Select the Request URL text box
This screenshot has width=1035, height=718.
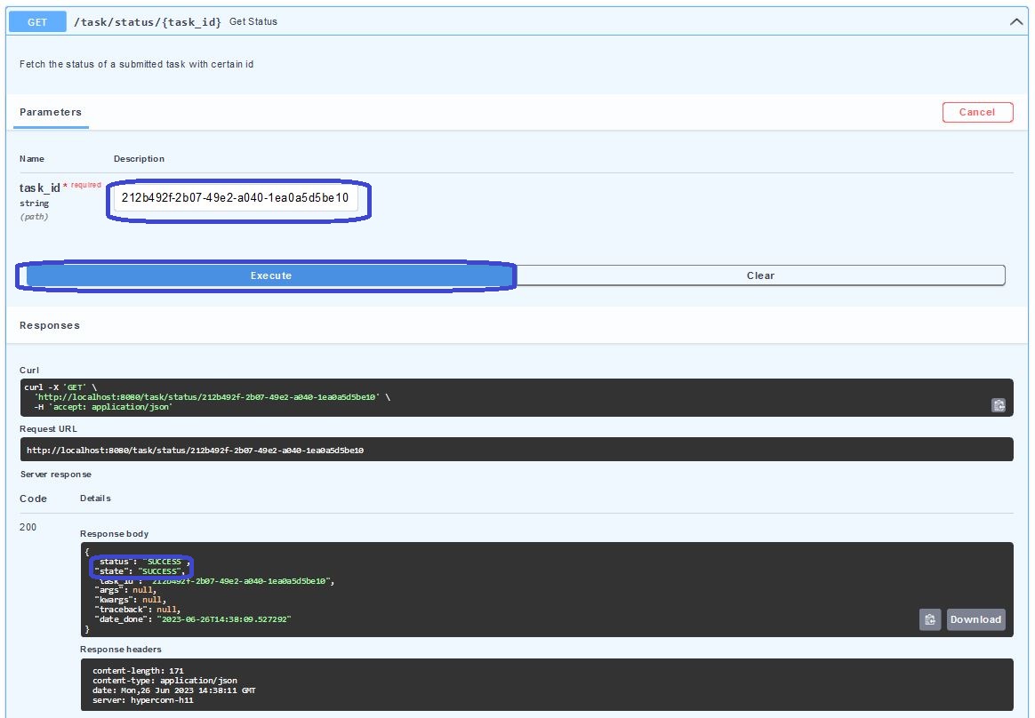pyautogui.click(x=517, y=450)
